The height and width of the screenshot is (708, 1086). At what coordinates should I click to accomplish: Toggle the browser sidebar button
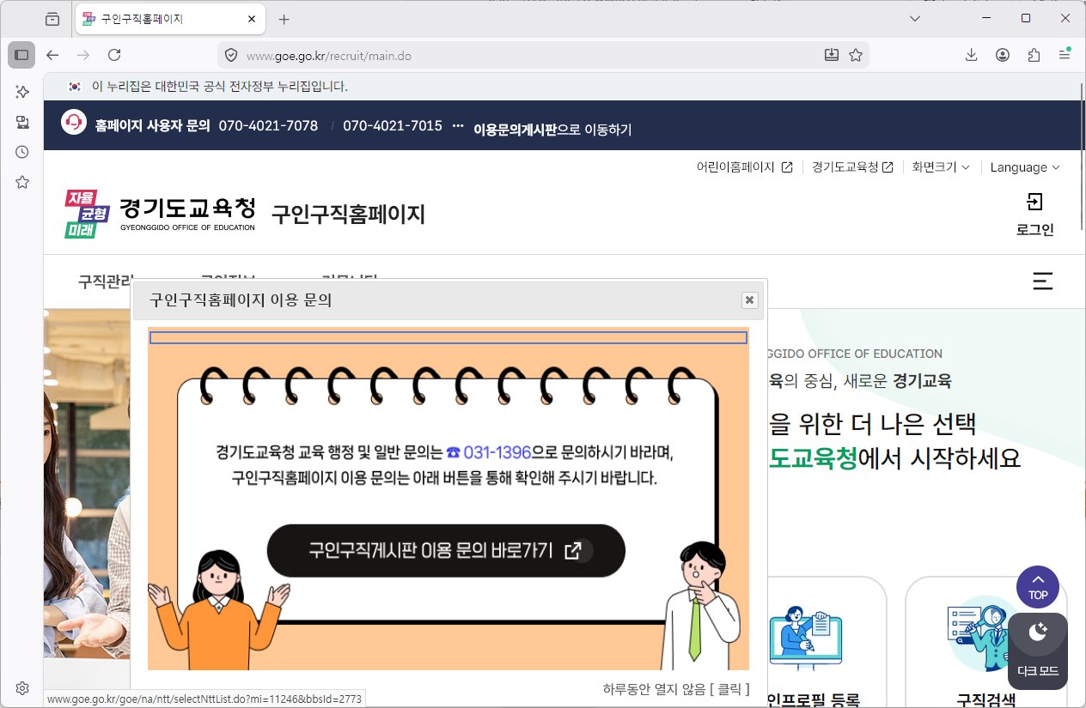click(x=21, y=55)
